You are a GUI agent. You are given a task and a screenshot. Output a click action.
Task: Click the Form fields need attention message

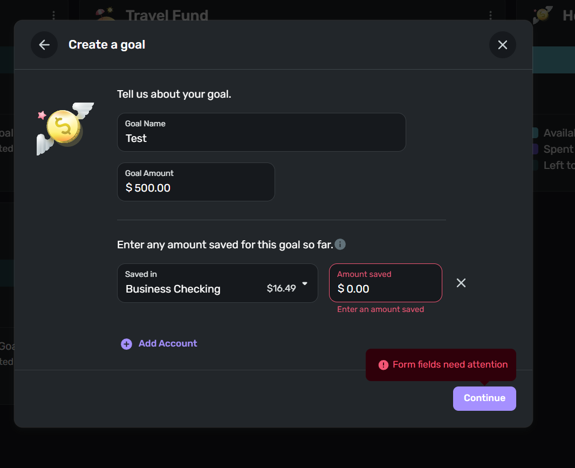click(450, 364)
